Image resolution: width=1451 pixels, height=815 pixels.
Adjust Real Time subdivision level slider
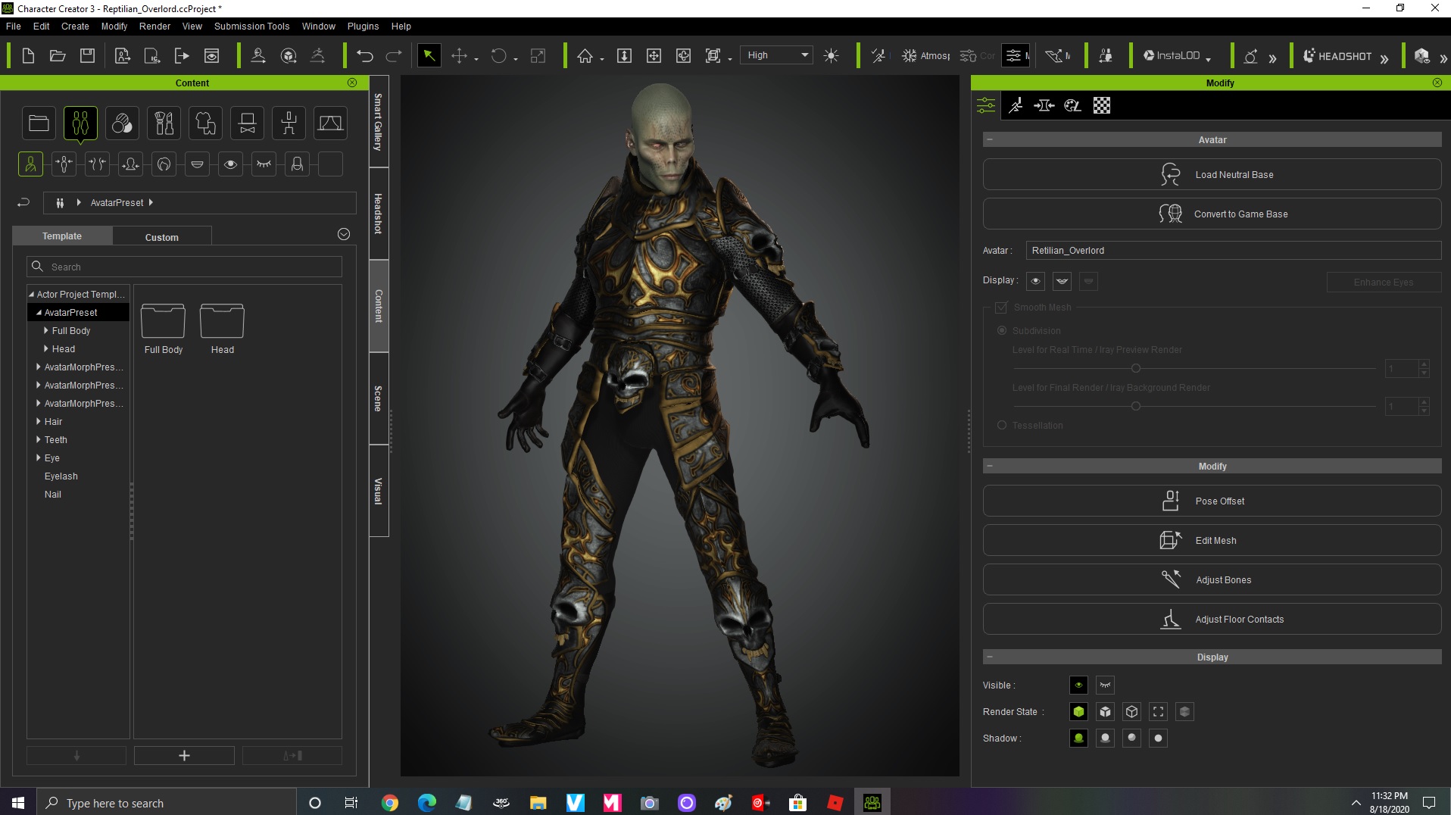pyautogui.click(x=1135, y=368)
